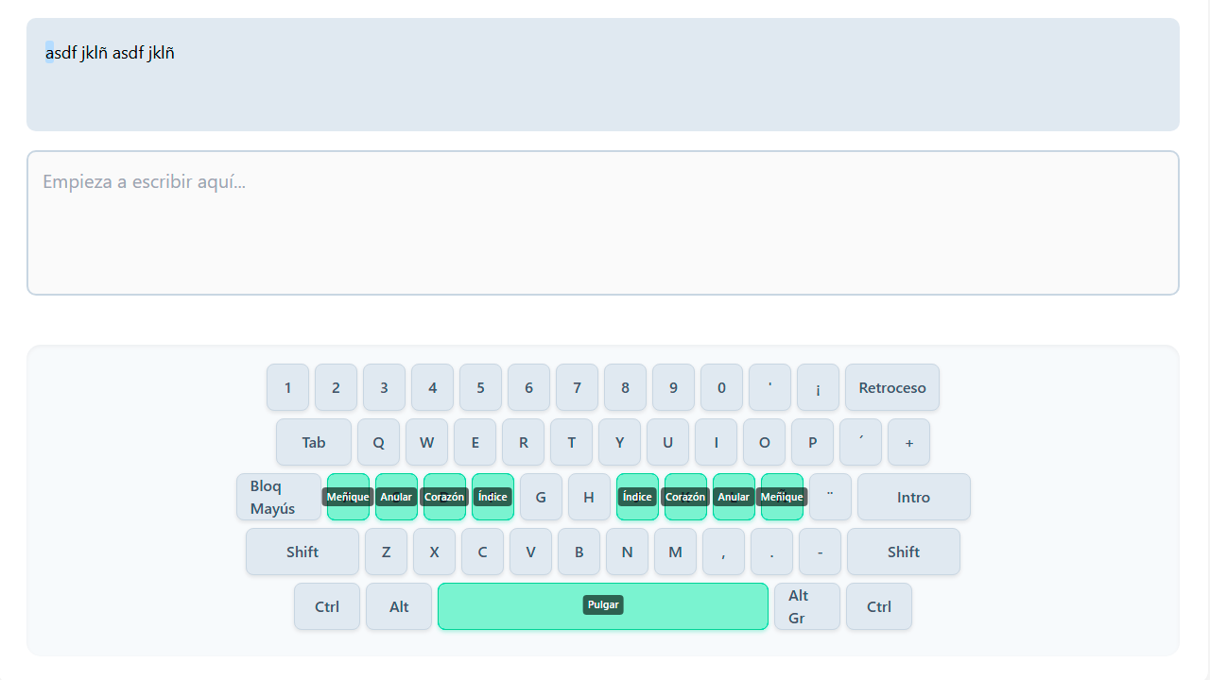Click the Q key

[379, 442]
